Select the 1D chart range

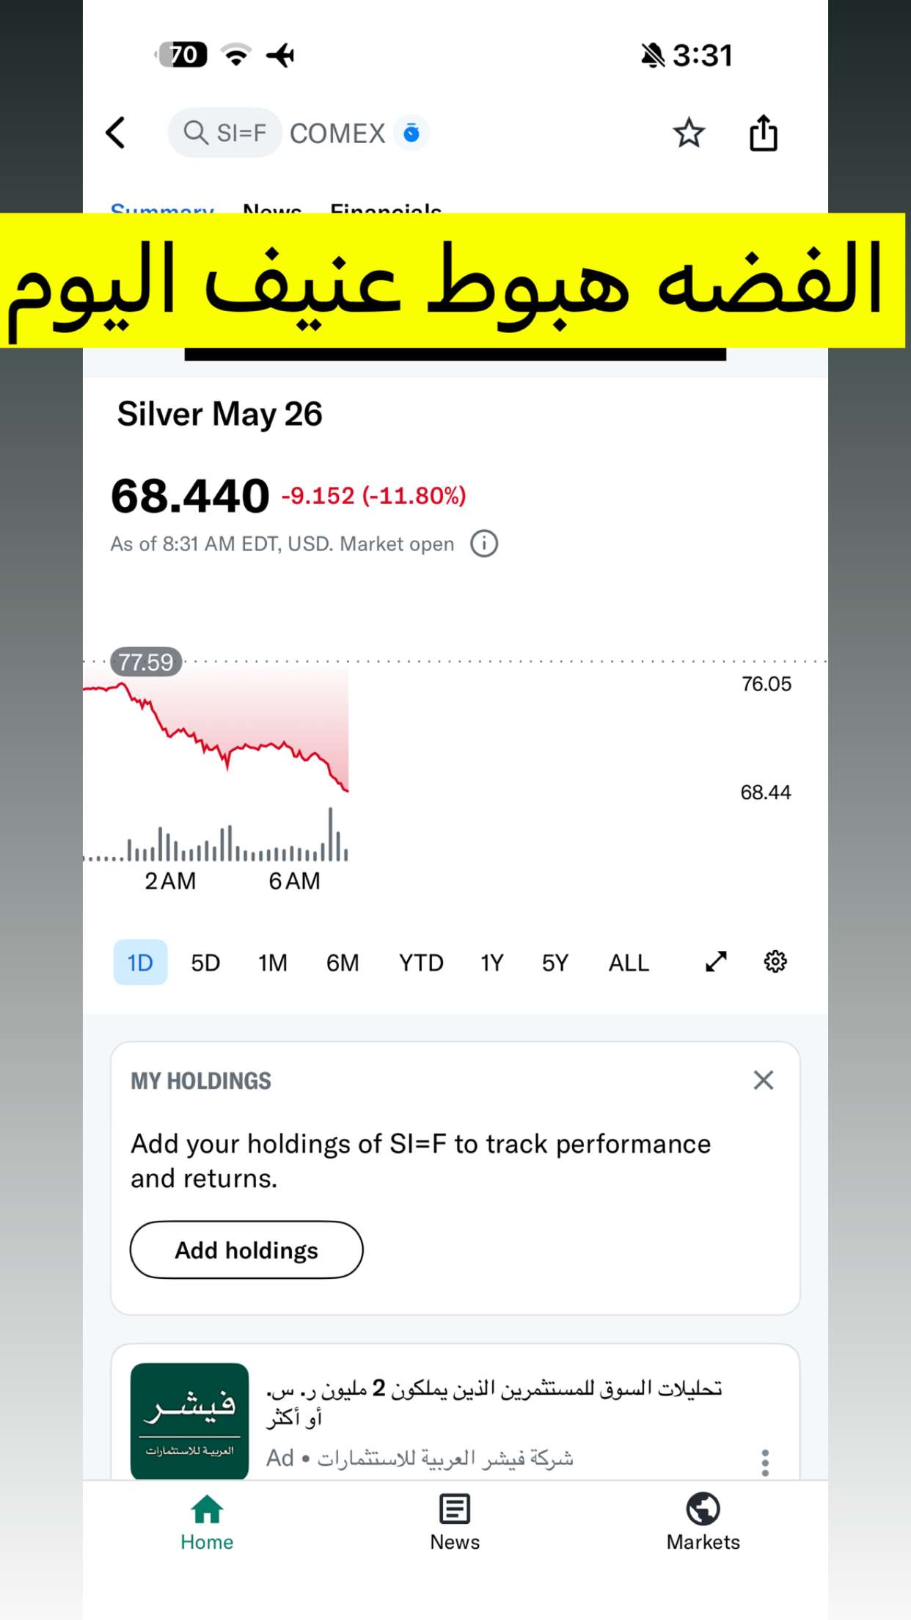140,962
